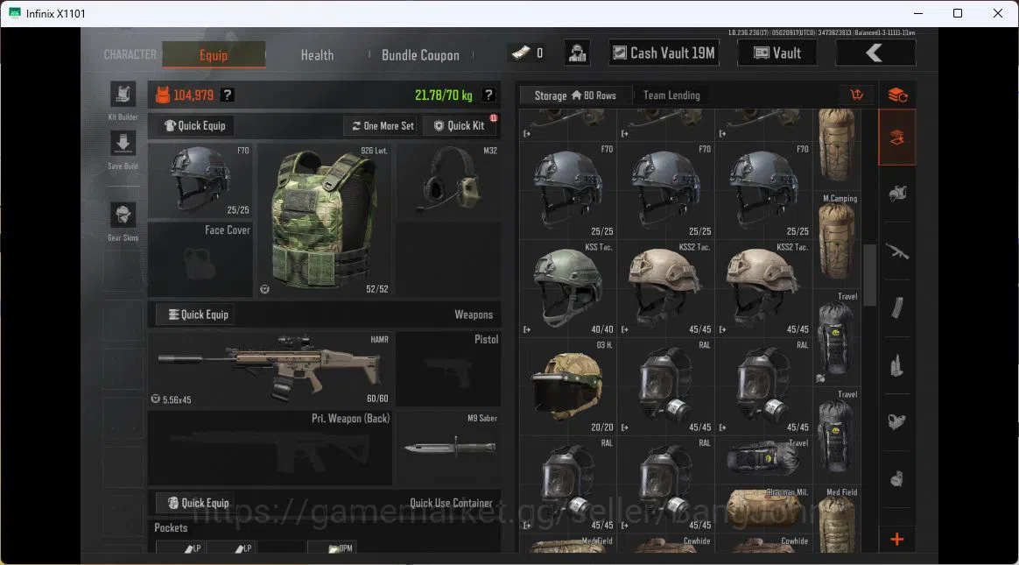
Task: Click the empty Pistol slot
Action: [x=448, y=370]
